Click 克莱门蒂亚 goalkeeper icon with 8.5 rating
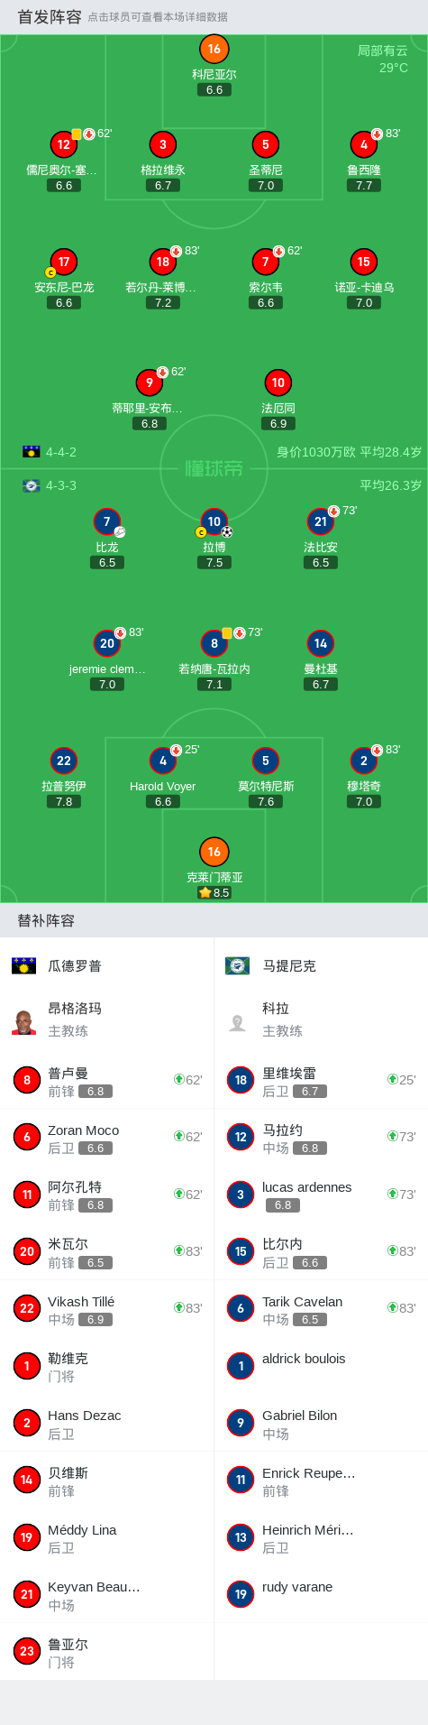Image resolution: width=428 pixels, height=1725 pixels. click(x=214, y=852)
